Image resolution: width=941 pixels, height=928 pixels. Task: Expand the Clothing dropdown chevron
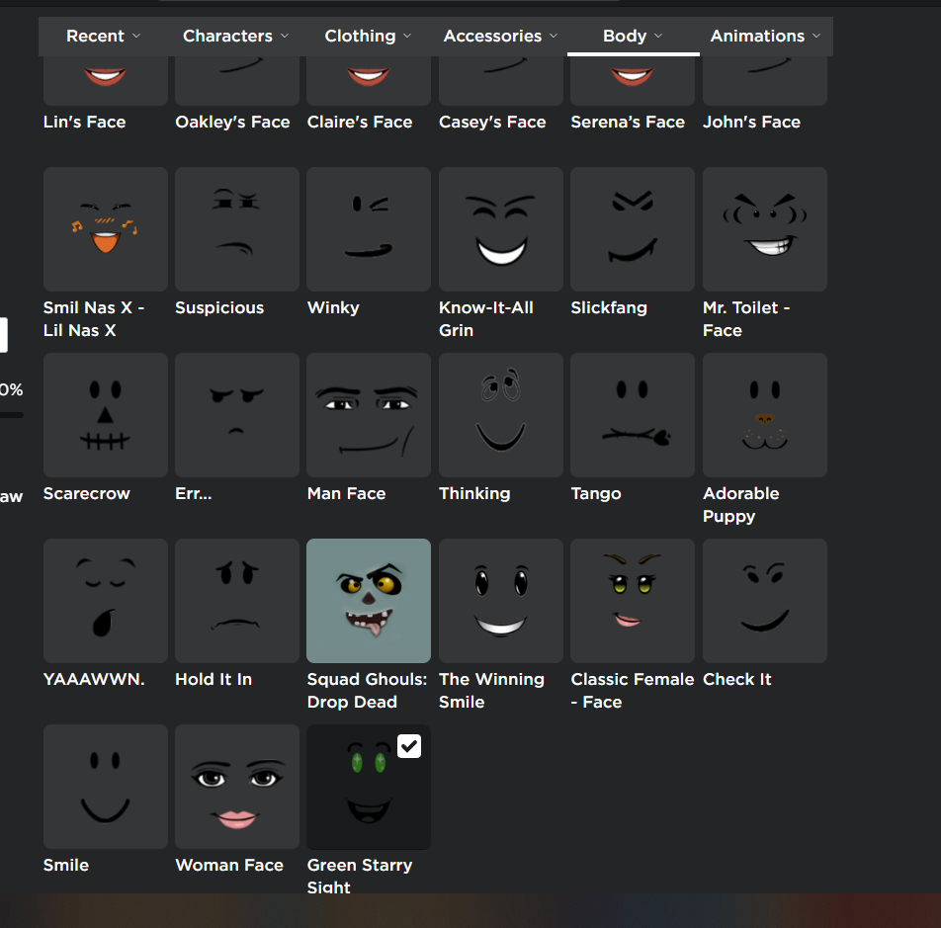[x=407, y=36]
